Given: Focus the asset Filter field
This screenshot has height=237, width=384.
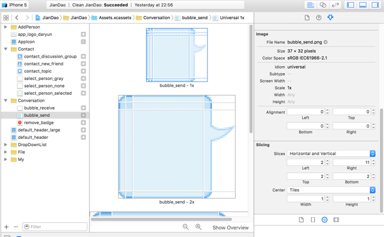Looking at the screenshot, I should pyautogui.click(x=55, y=227).
